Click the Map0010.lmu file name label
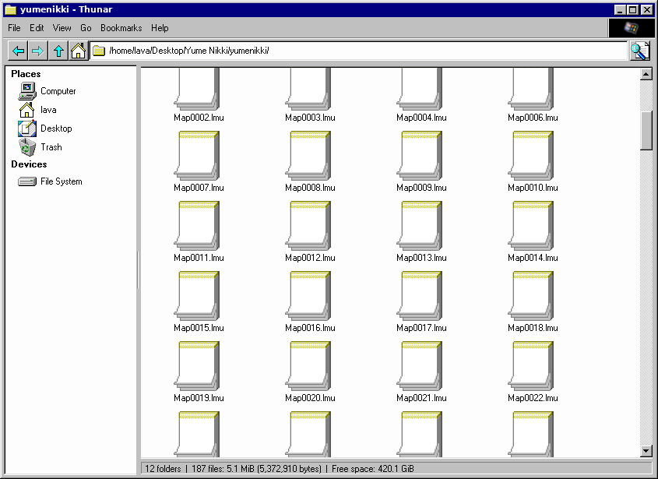The width and height of the screenshot is (658, 479). coord(533,188)
